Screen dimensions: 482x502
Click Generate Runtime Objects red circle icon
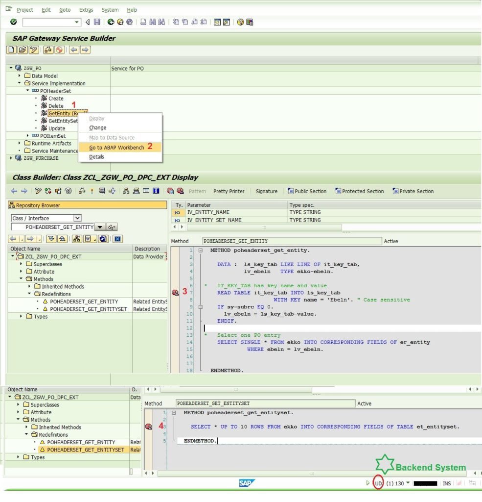(59, 50)
